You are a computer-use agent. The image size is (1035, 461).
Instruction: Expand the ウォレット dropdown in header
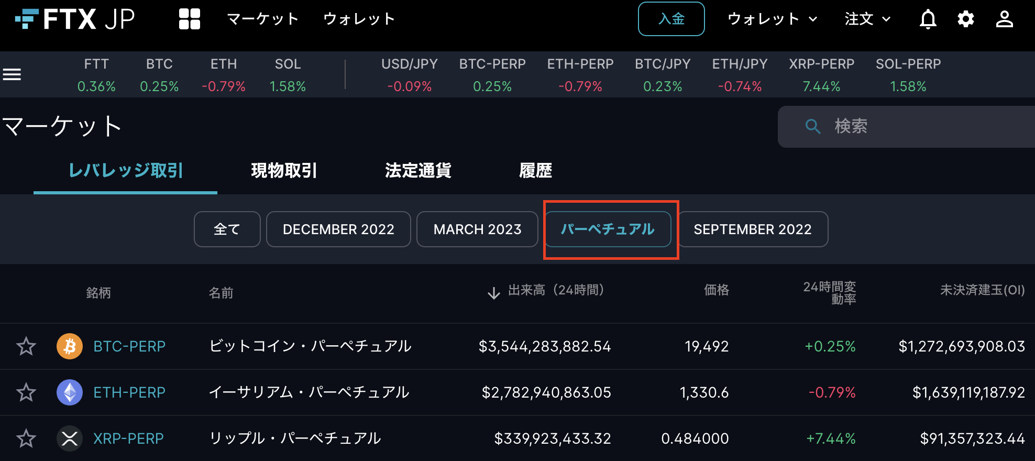point(773,19)
